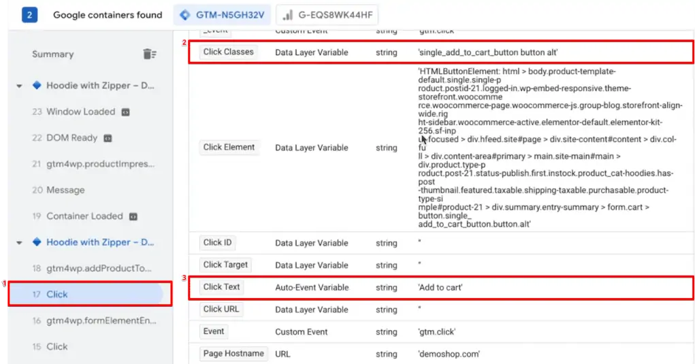Collapse the second Hoodie with Zipper group
The width and height of the screenshot is (697, 364).
point(19,243)
